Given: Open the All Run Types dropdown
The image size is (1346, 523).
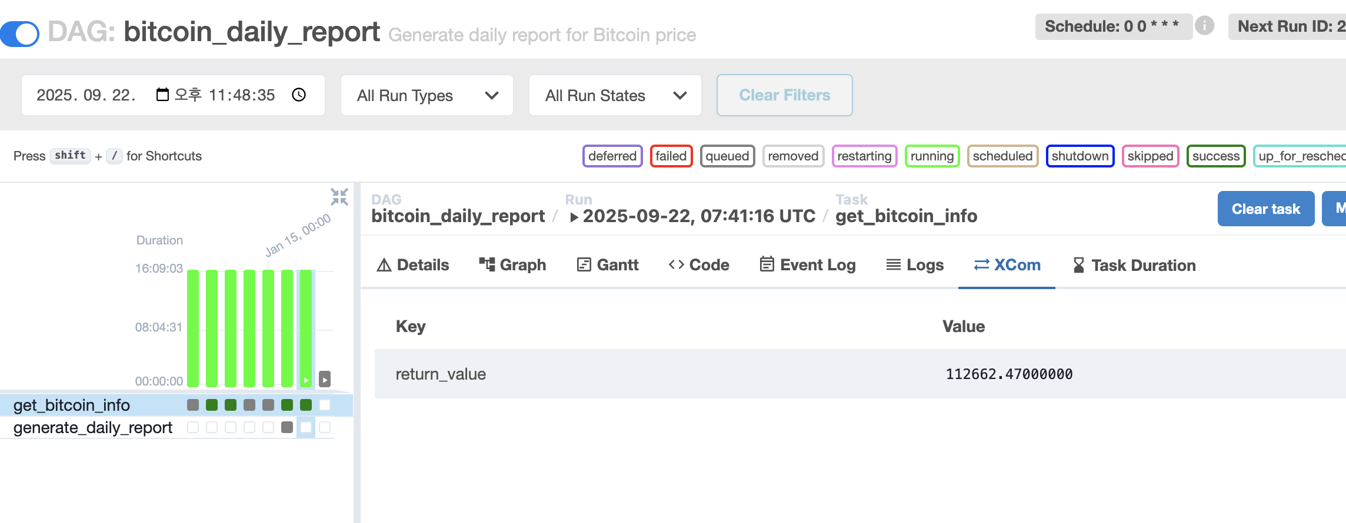Looking at the screenshot, I should click(427, 95).
